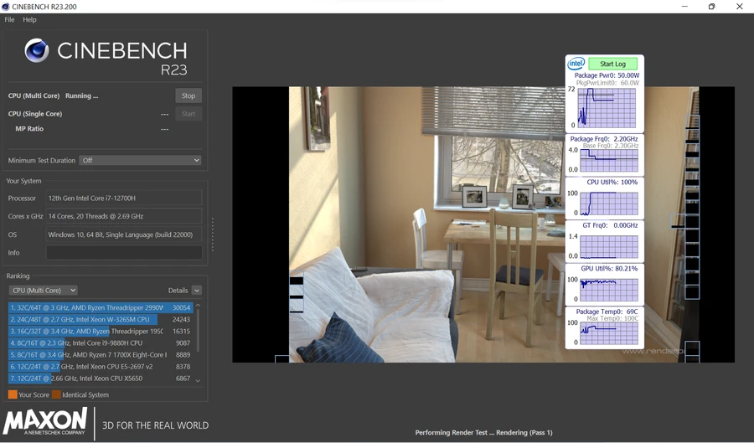Viewport: 754px width, 443px height.
Task: Click the MAXON logo at bottom left
Action: (x=45, y=421)
